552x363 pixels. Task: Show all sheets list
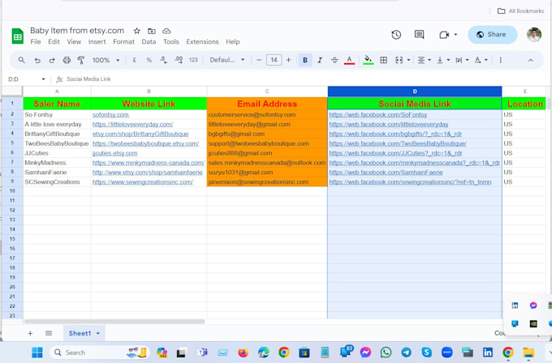coord(49,333)
